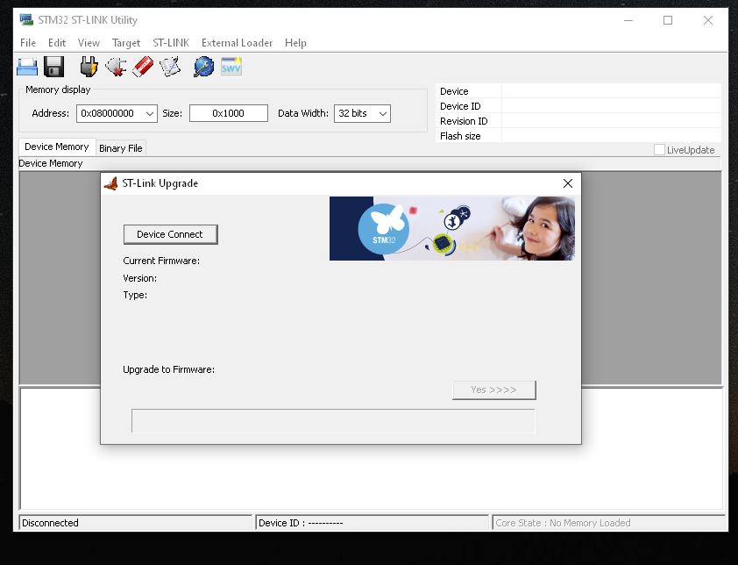Click the Full chip erase eraser icon
738x565 pixels.
click(x=142, y=67)
